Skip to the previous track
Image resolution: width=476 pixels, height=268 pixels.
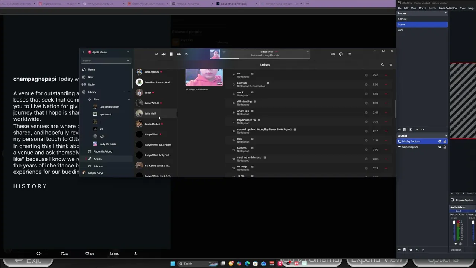point(164,54)
